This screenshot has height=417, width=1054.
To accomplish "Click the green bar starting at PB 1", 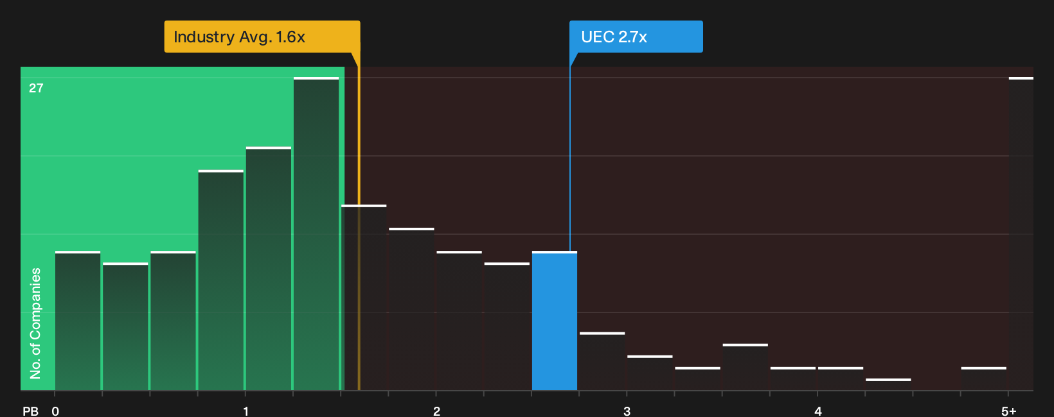I will tap(269, 269).
